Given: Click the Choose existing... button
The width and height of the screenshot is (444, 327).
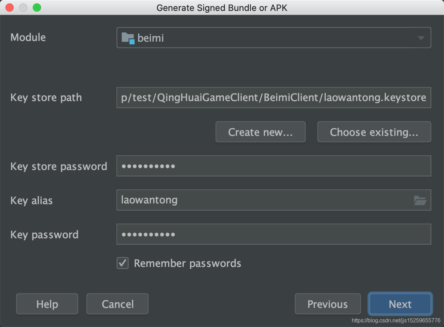Looking at the screenshot, I should tap(374, 132).
